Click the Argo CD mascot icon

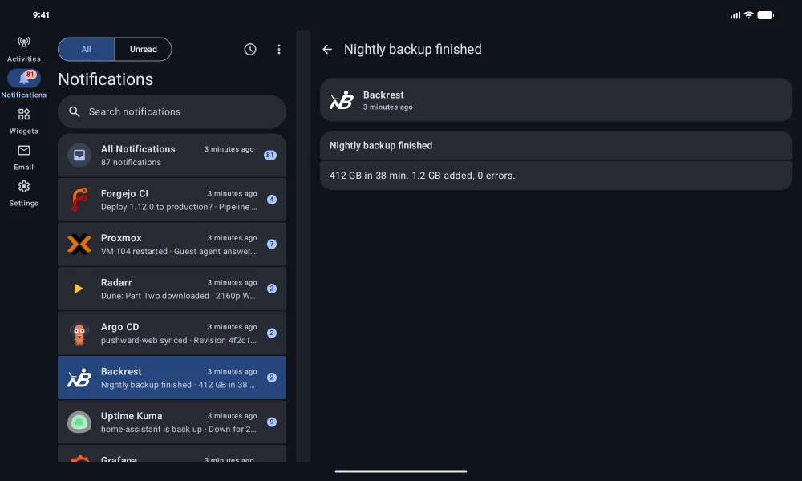(x=79, y=333)
